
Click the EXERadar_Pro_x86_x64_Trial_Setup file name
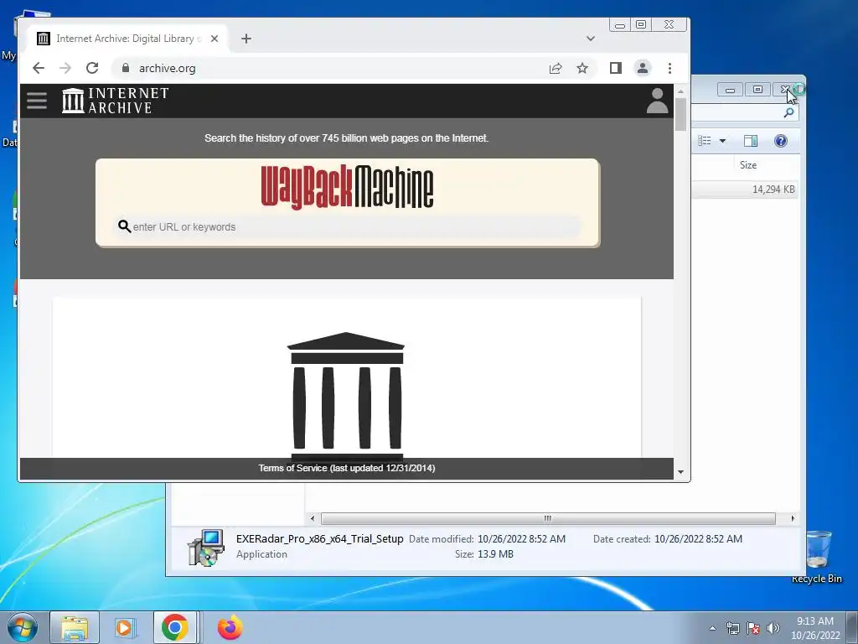click(319, 539)
